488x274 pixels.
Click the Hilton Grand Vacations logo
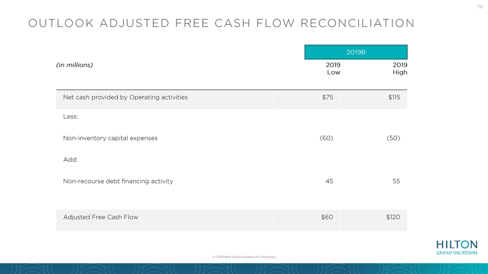pos(456,248)
